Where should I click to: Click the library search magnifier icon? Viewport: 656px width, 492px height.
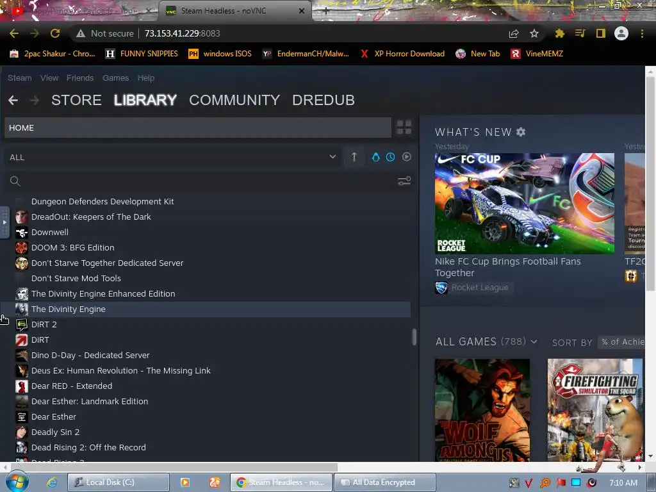coord(15,181)
